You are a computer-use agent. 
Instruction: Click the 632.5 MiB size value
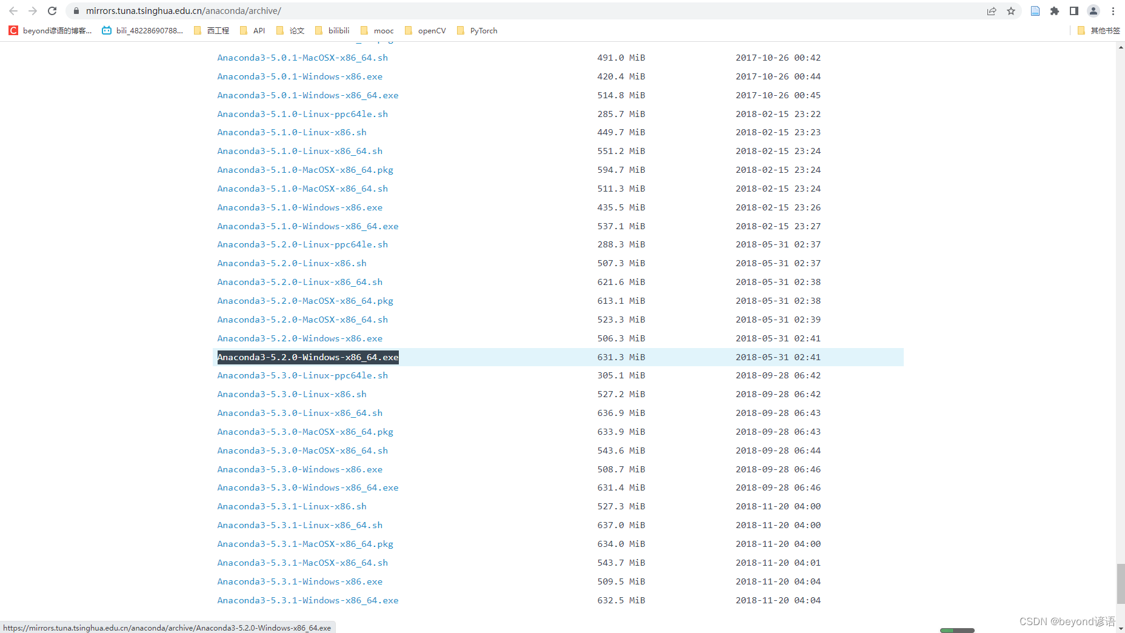click(621, 600)
